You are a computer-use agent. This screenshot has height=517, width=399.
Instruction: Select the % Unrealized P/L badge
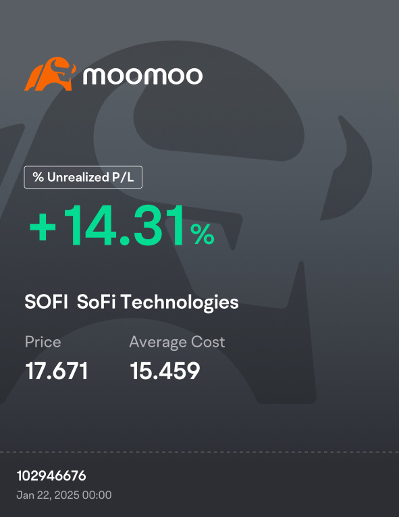(83, 177)
